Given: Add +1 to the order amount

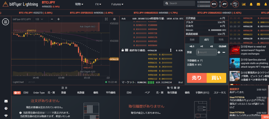Looking at the screenshot, I should pyautogui.click(x=201, y=46).
